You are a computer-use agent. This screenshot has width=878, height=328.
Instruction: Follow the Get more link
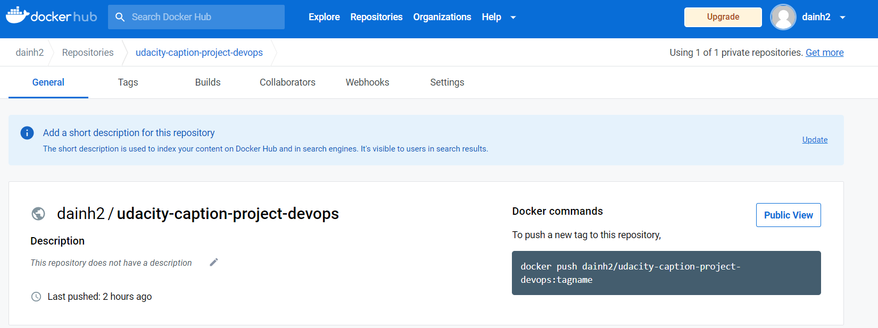click(x=824, y=53)
